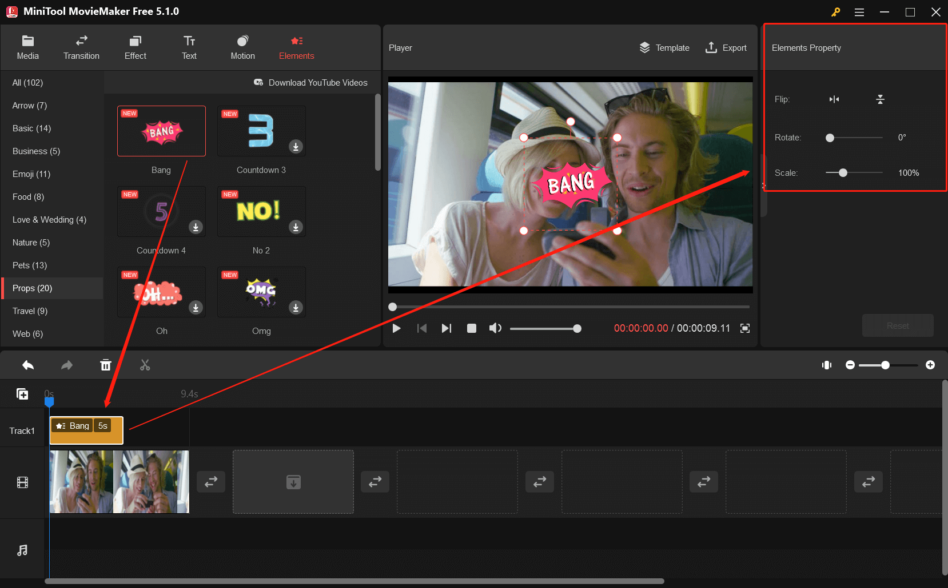
Task: Open the Media tab
Action: pyautogui.click(x=27, y=47)
